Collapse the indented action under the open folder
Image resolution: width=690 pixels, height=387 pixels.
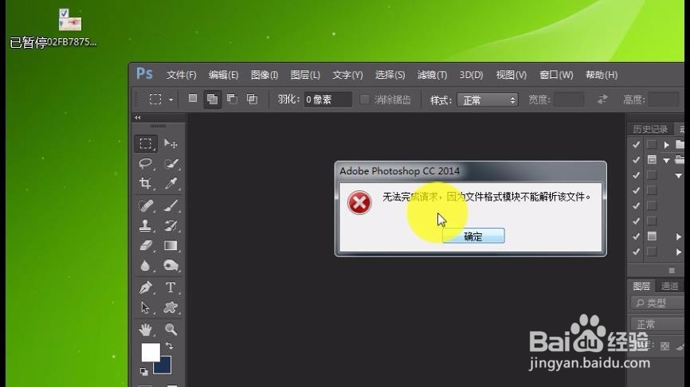tap(679, 175)
